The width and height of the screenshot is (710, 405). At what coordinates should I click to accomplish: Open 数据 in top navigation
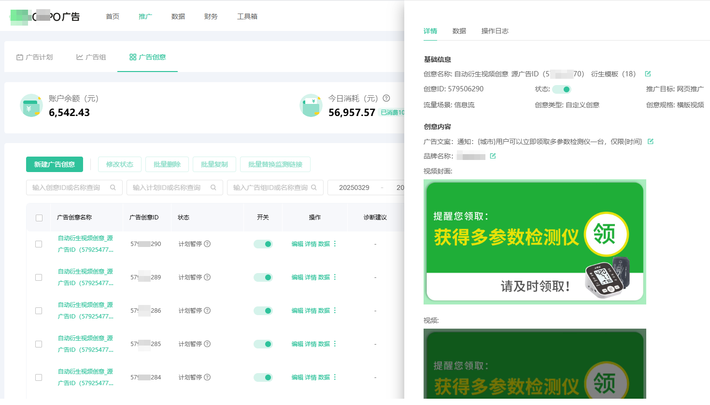[x=178, y=16]
